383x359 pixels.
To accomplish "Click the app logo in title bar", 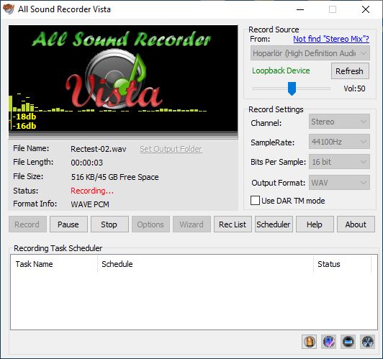I will 9,9.
